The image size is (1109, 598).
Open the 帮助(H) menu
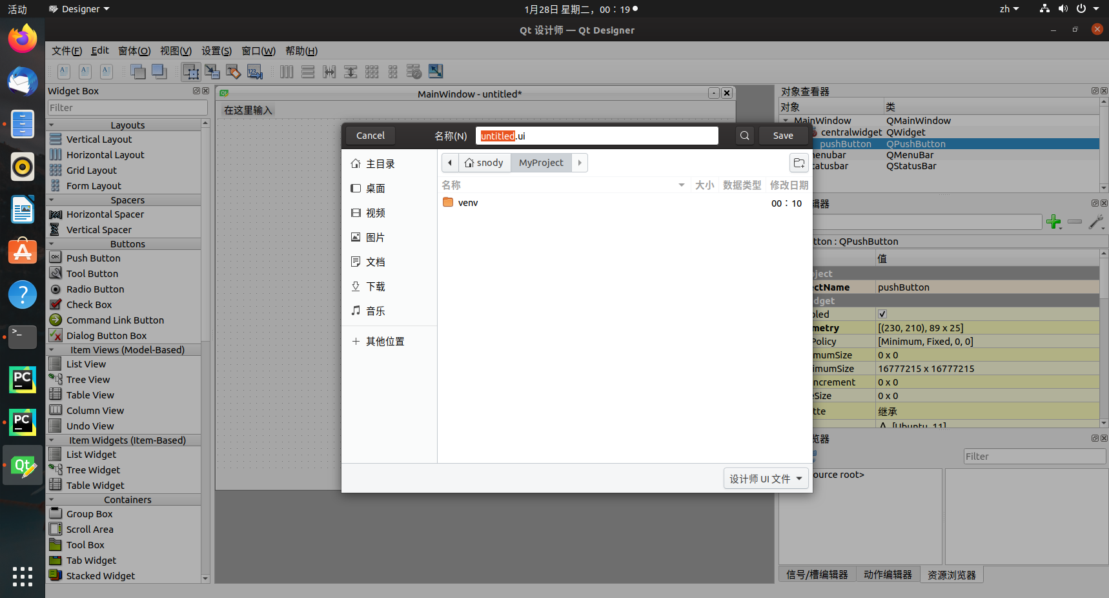301,51
